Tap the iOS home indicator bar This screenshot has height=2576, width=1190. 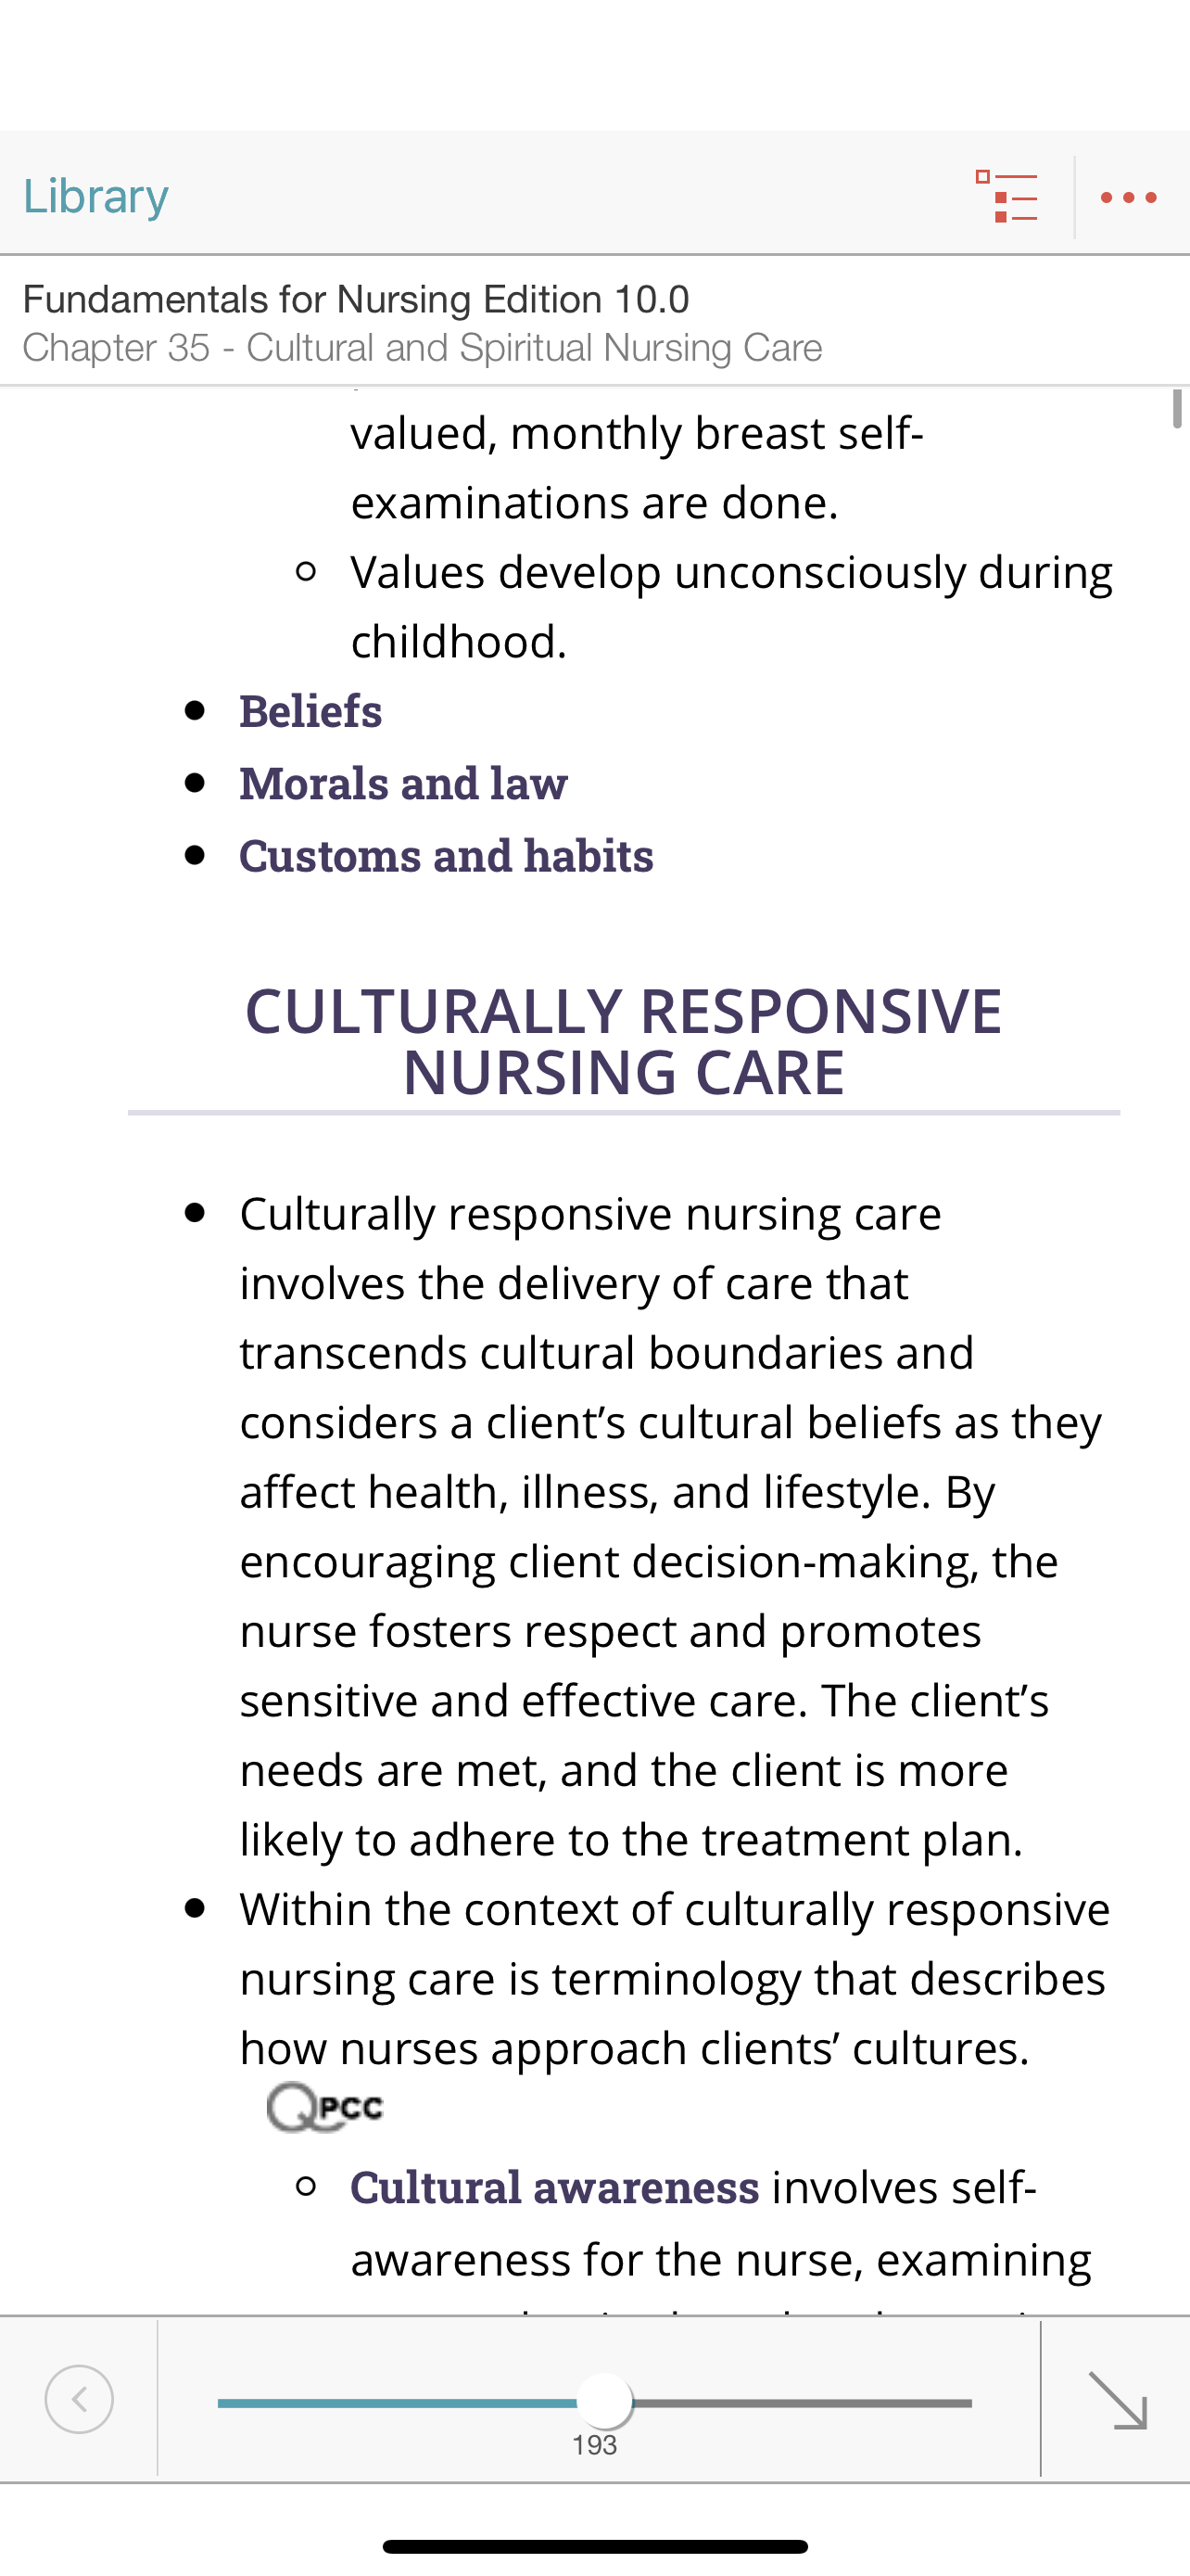pyautogui.click(x=594, y=2546)
